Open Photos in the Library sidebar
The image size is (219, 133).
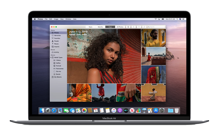(58, 33)
